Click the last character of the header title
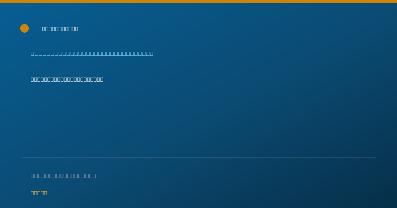 click(x=77, y=29)
